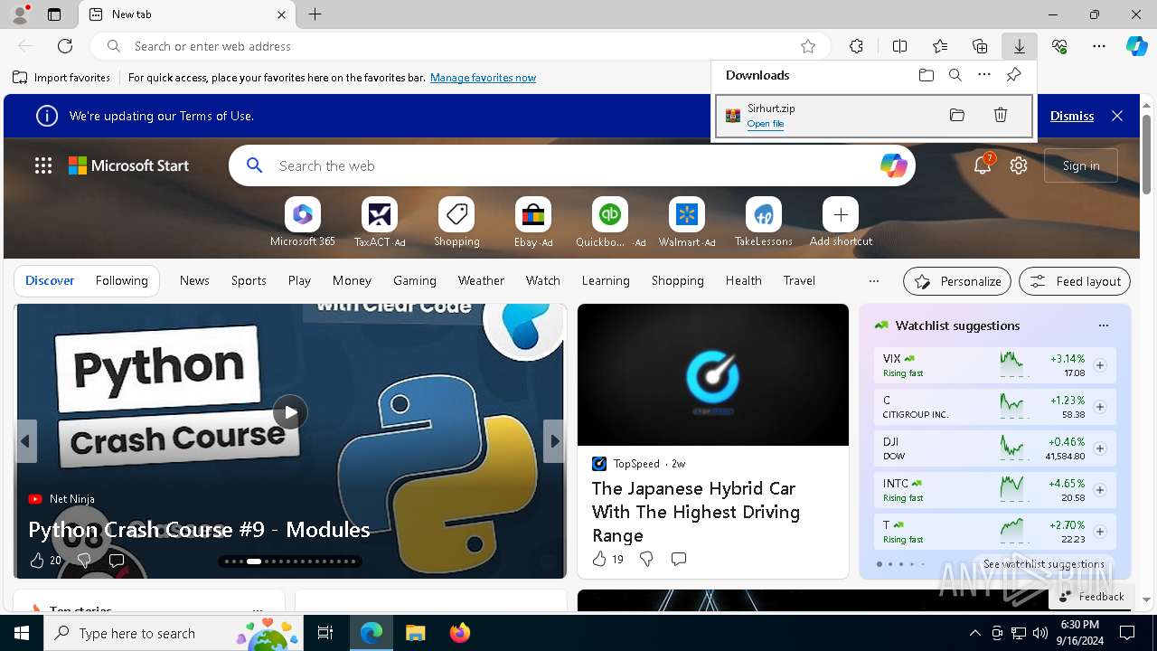
Task: Pin the Downloads panel
Action: pos(1013,75)
